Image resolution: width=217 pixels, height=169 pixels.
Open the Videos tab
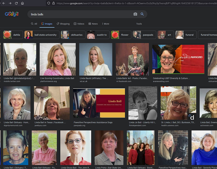click(x=79, y=24)
